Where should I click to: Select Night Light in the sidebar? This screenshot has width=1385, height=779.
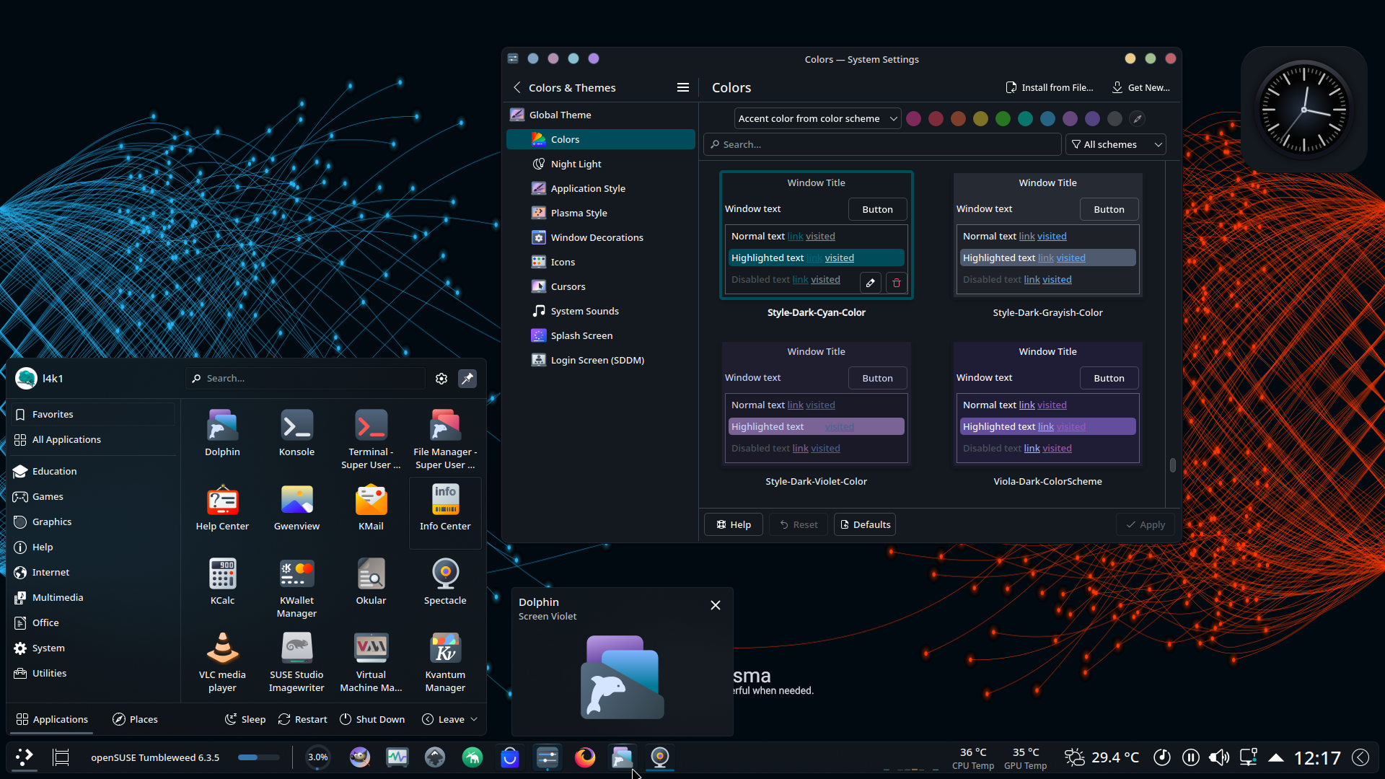(601, 164)
